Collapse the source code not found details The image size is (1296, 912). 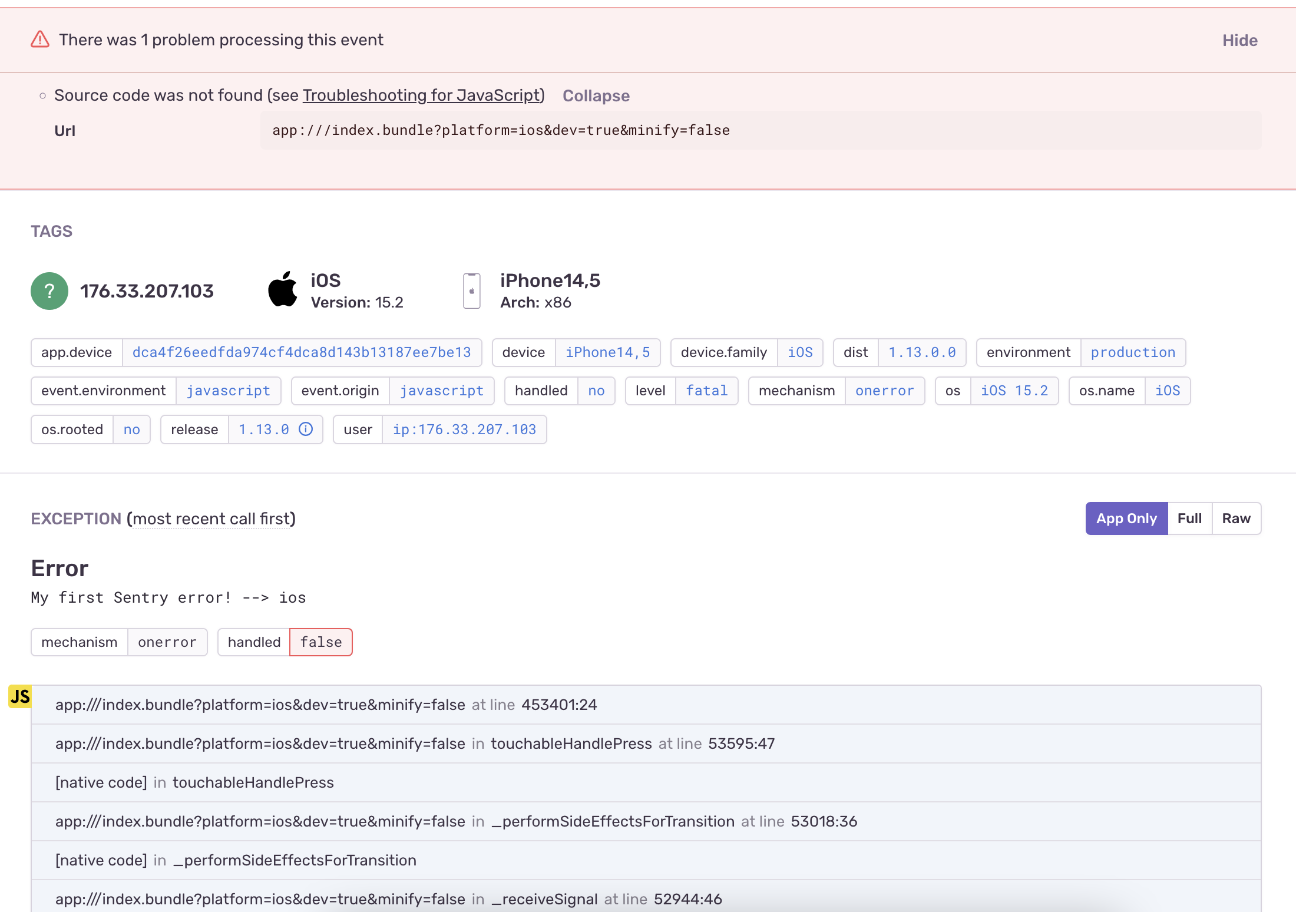click(596, 95)
